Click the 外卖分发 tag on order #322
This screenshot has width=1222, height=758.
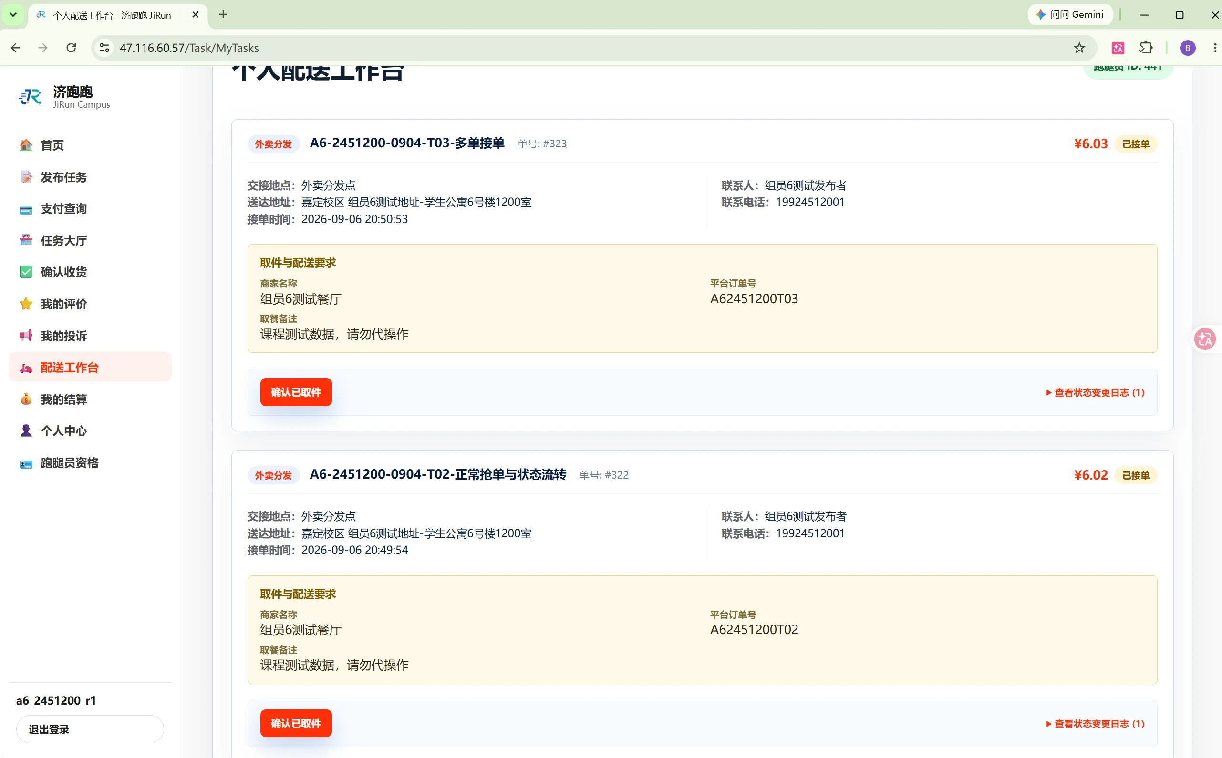(273, 475)
